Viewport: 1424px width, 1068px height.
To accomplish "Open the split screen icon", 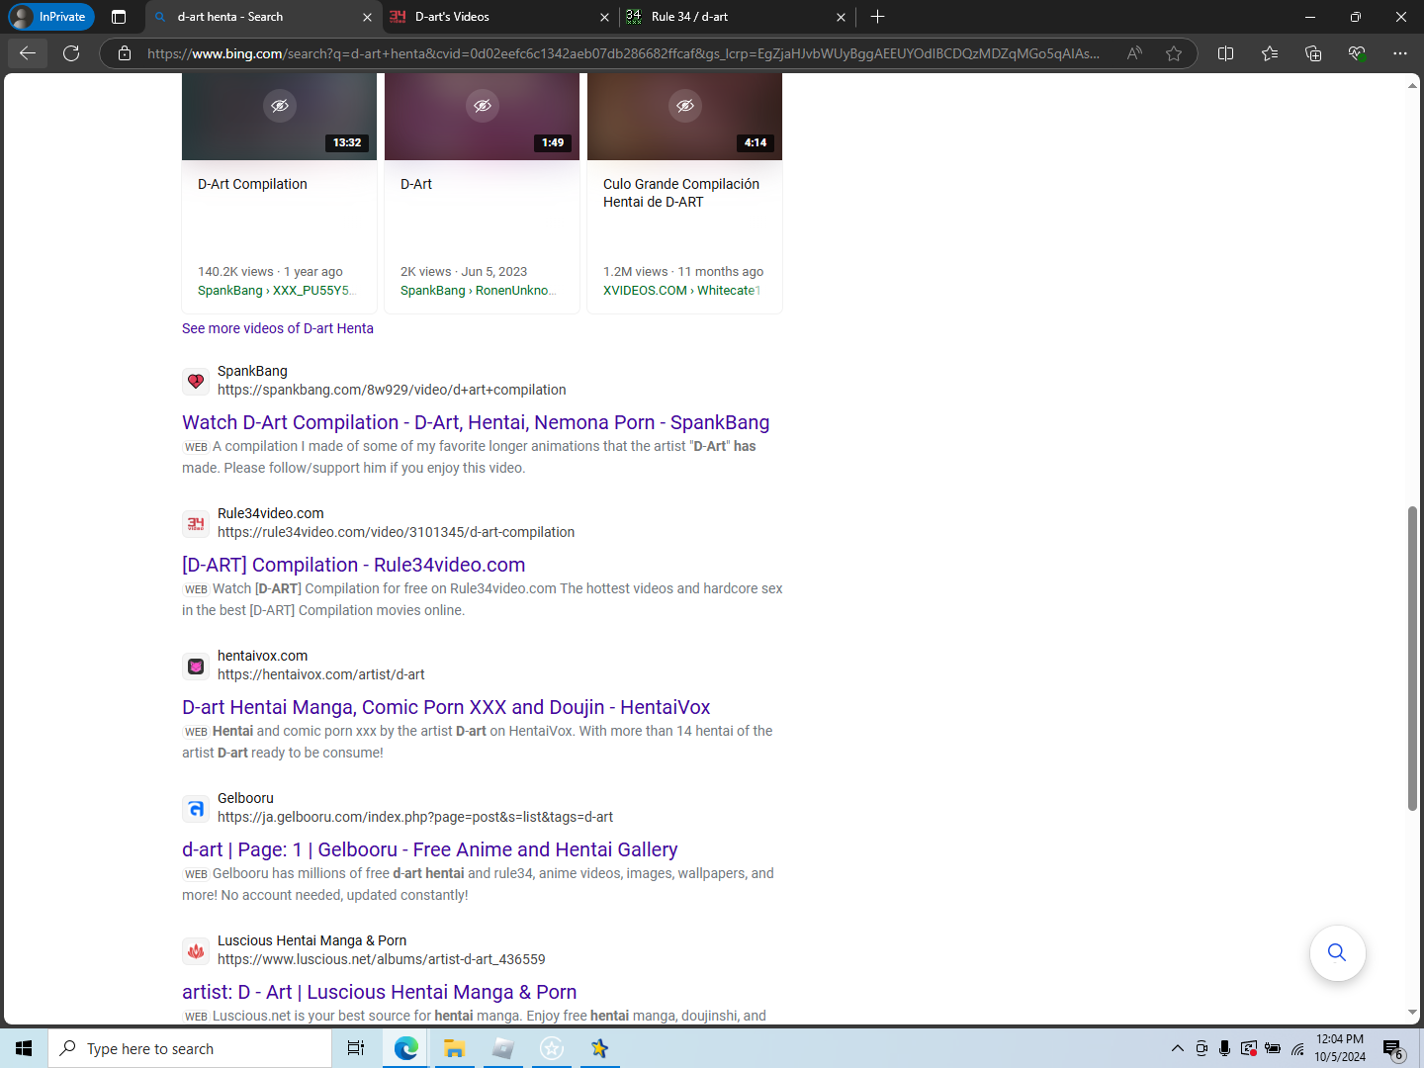I will point(1226,53).
